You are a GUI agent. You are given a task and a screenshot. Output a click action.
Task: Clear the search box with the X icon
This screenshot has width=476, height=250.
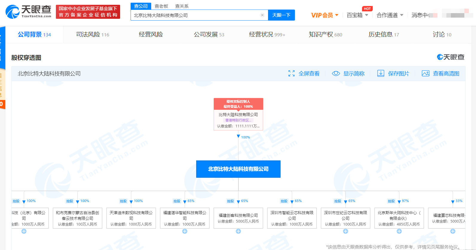[x=262, y=15]
